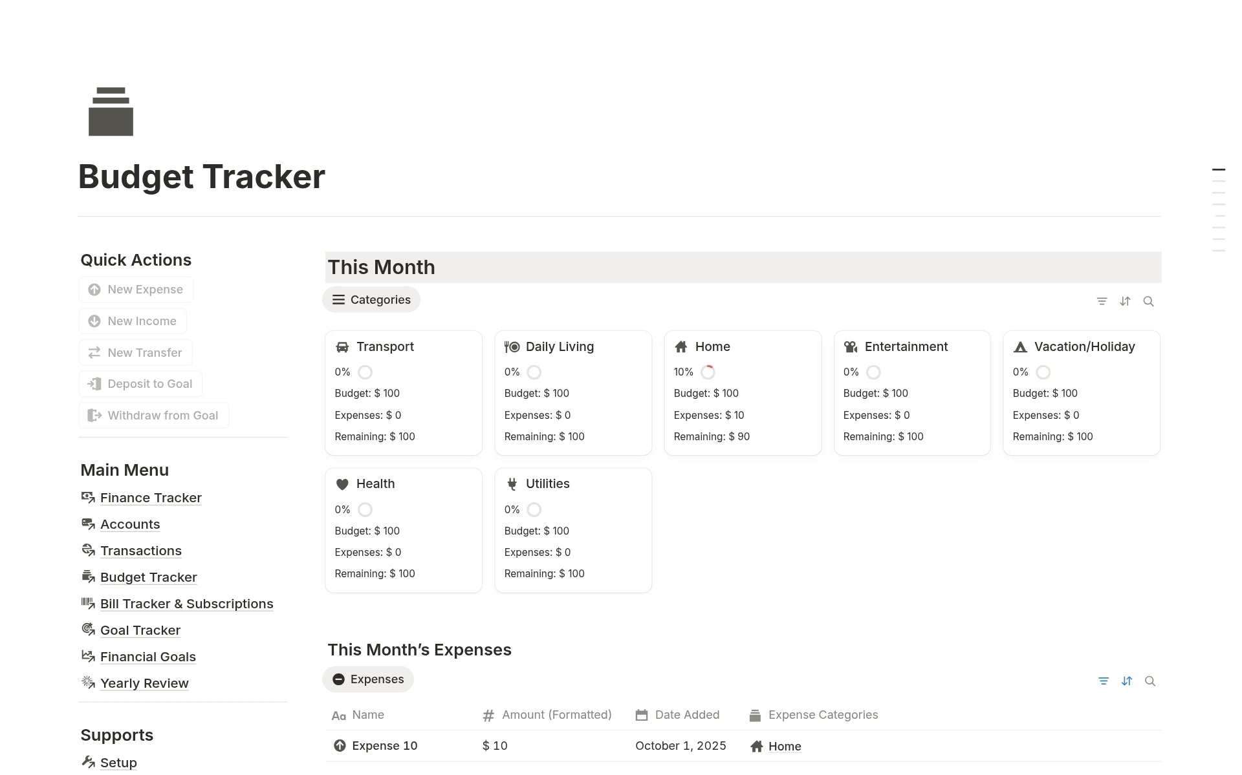Open the Yearly Review link
Screen dimensions: 1242x775
tap(144, 683)
